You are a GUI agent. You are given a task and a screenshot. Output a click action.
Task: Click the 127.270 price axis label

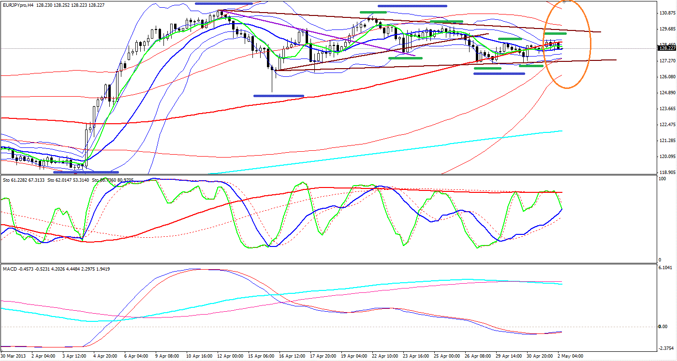pyautogui.click(x=667, y=61)
